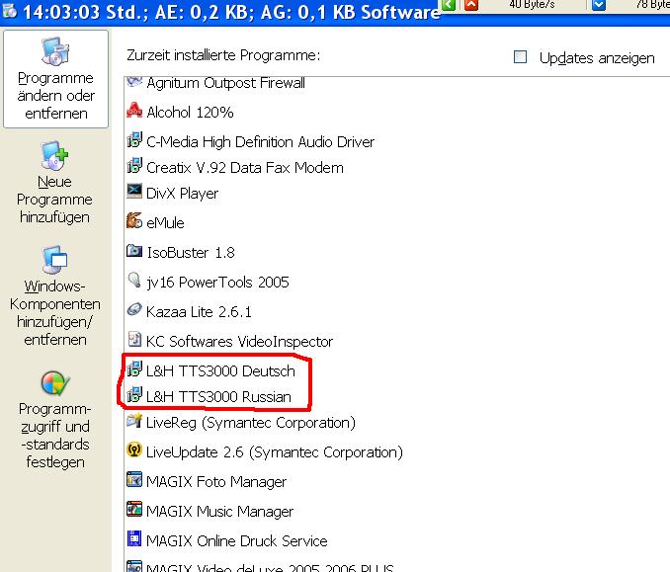The width and height of the screenshot is (670, 572).
Task: Select 'L&H TTS3000 Deutsch' entry
Action: click(220, 371)
